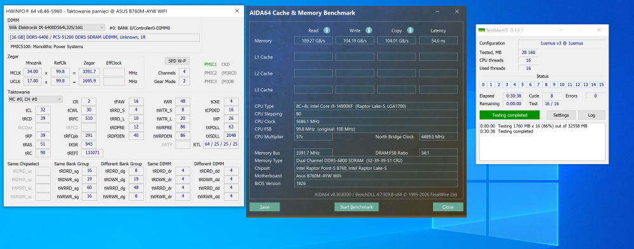
Task: Open the TestMem5 Log
Action: (592, 115)
